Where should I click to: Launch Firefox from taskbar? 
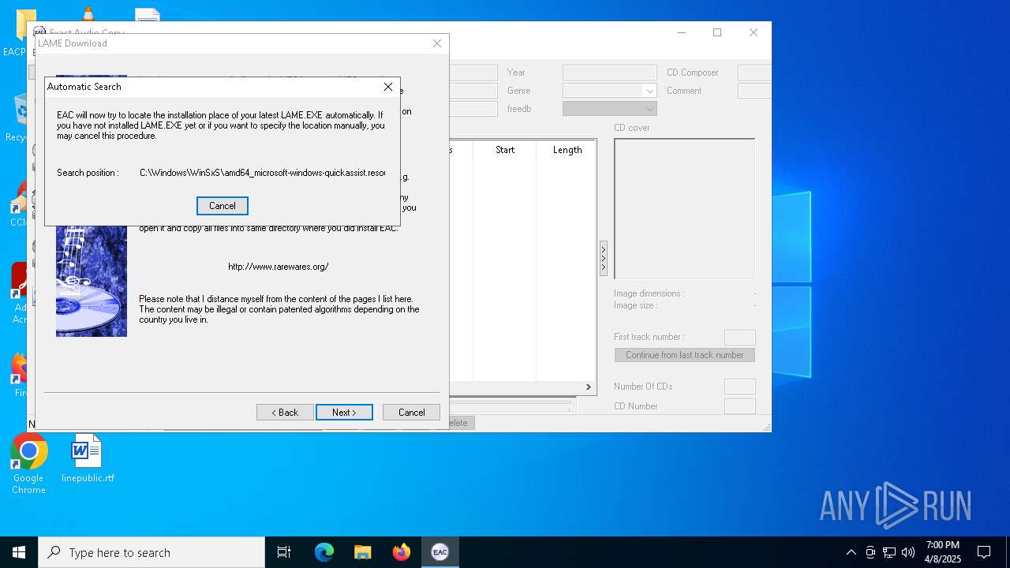point(401,552)
